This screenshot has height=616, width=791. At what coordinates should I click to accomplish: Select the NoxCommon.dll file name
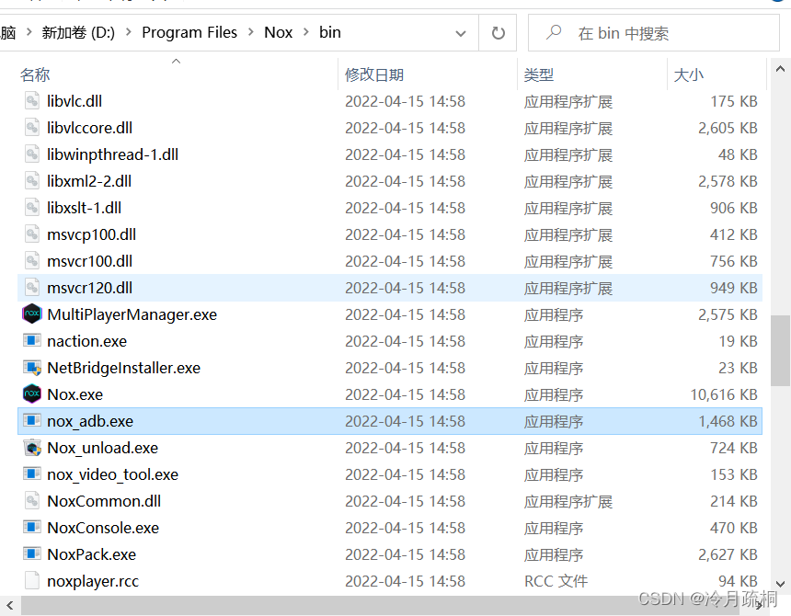104,501
